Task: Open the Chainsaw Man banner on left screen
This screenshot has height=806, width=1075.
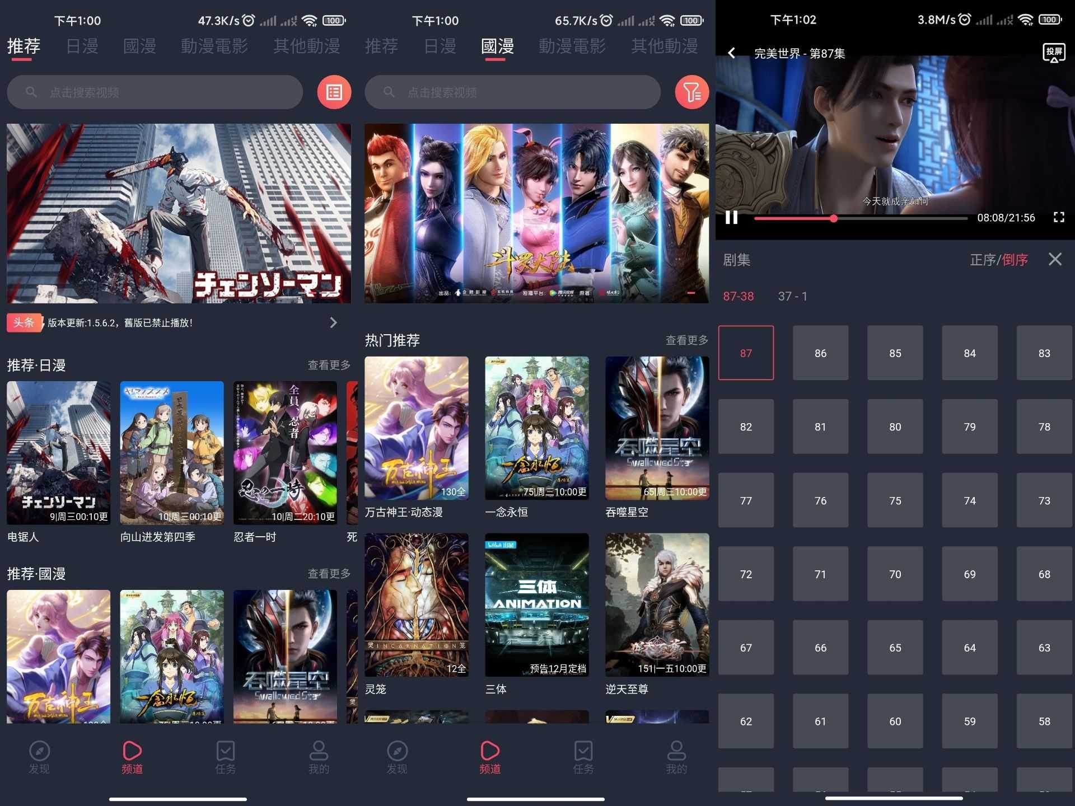Action: [179, 213]
